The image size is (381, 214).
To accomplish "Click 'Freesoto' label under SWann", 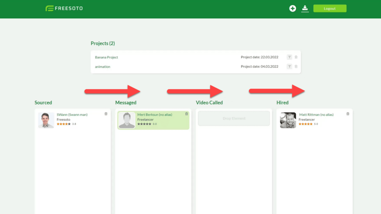I will tap(63, 119).
